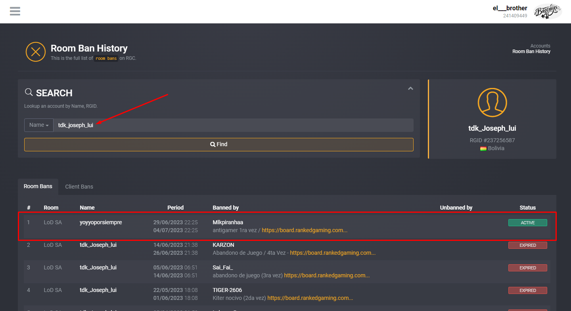
Task: Click TIGER-2606 in Banned by column
Action: 227,290
